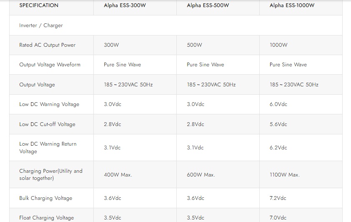This screenshot has height=222, width=351.
Task: Click the Alpha ESS-500W column header
Action: (208, 5)
